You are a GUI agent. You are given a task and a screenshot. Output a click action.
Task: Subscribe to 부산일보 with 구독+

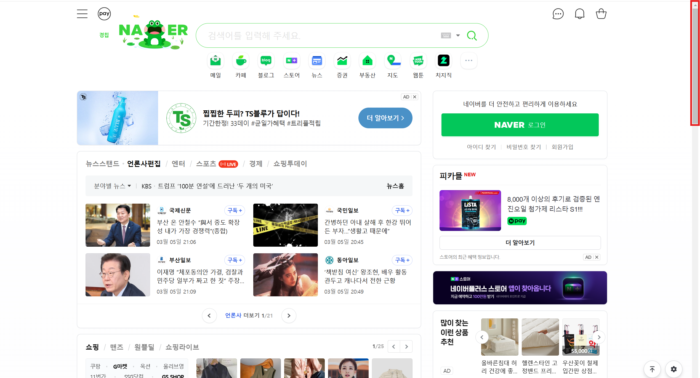tap(235, 260)
